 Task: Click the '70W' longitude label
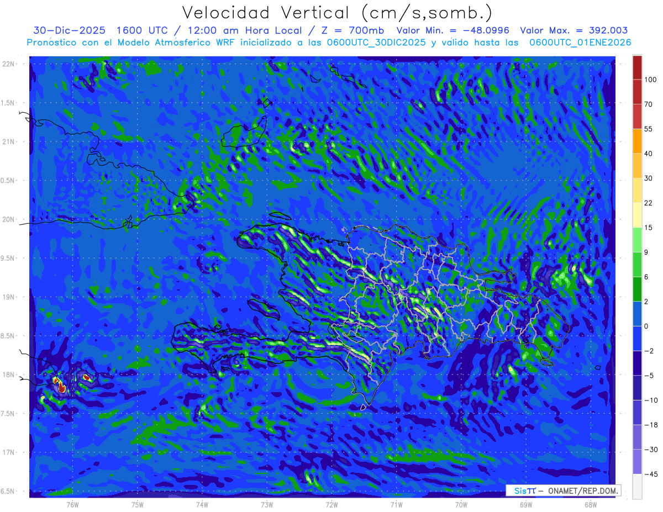pos(461,504)
